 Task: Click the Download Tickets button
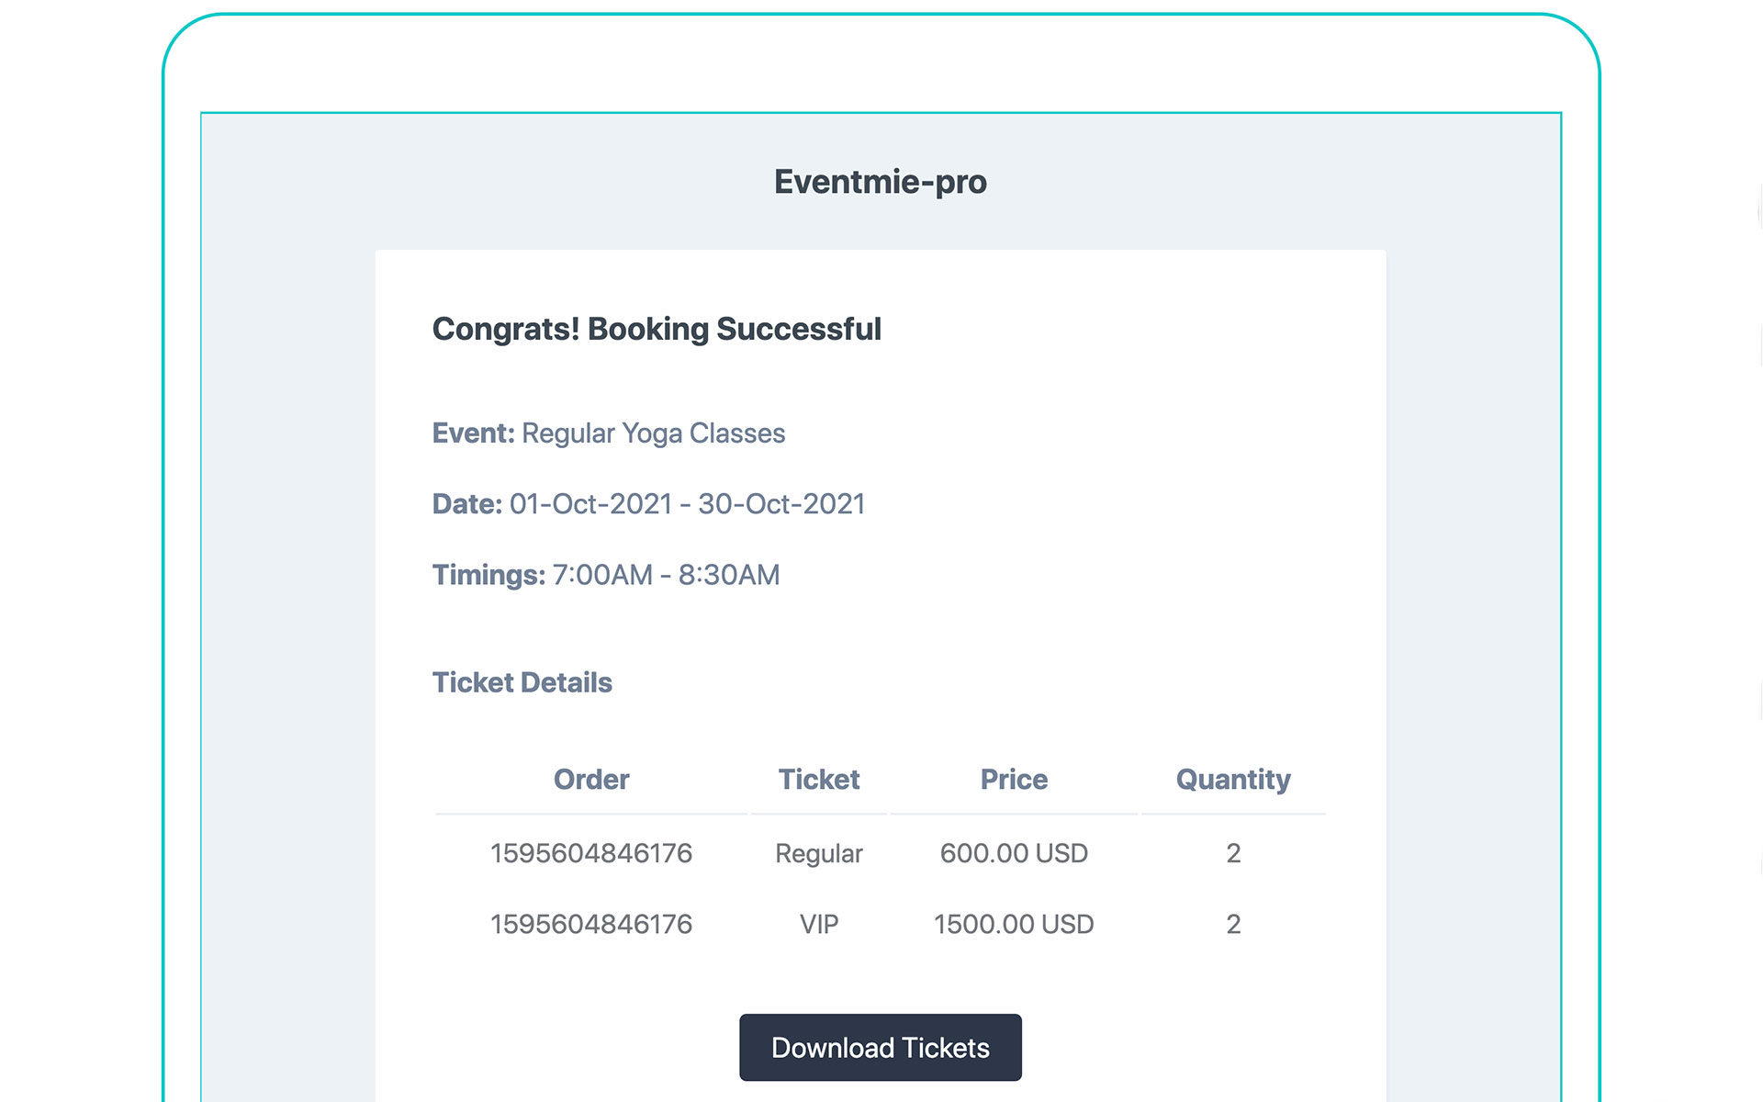tap(880, 1048)
